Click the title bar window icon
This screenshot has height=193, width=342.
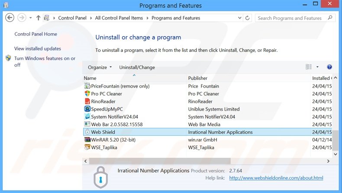(x=6, y=5)
